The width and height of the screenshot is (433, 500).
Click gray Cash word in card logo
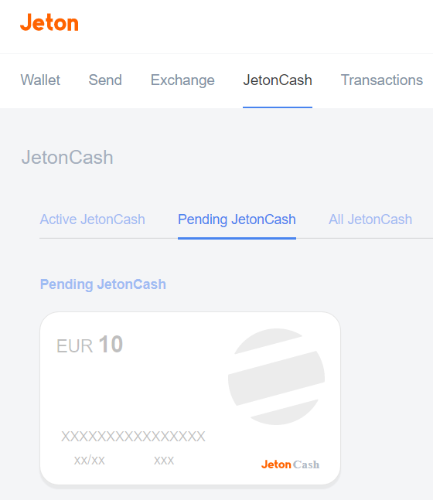point(306,464)
